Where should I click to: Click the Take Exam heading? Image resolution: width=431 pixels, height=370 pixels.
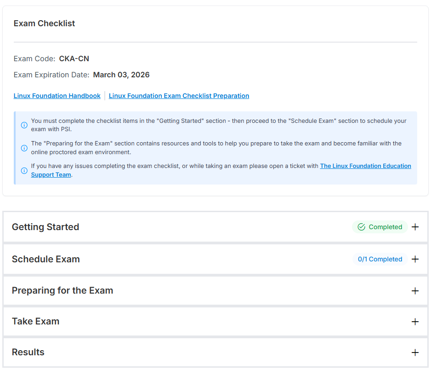pyautogui.click(x=36, y=321)
